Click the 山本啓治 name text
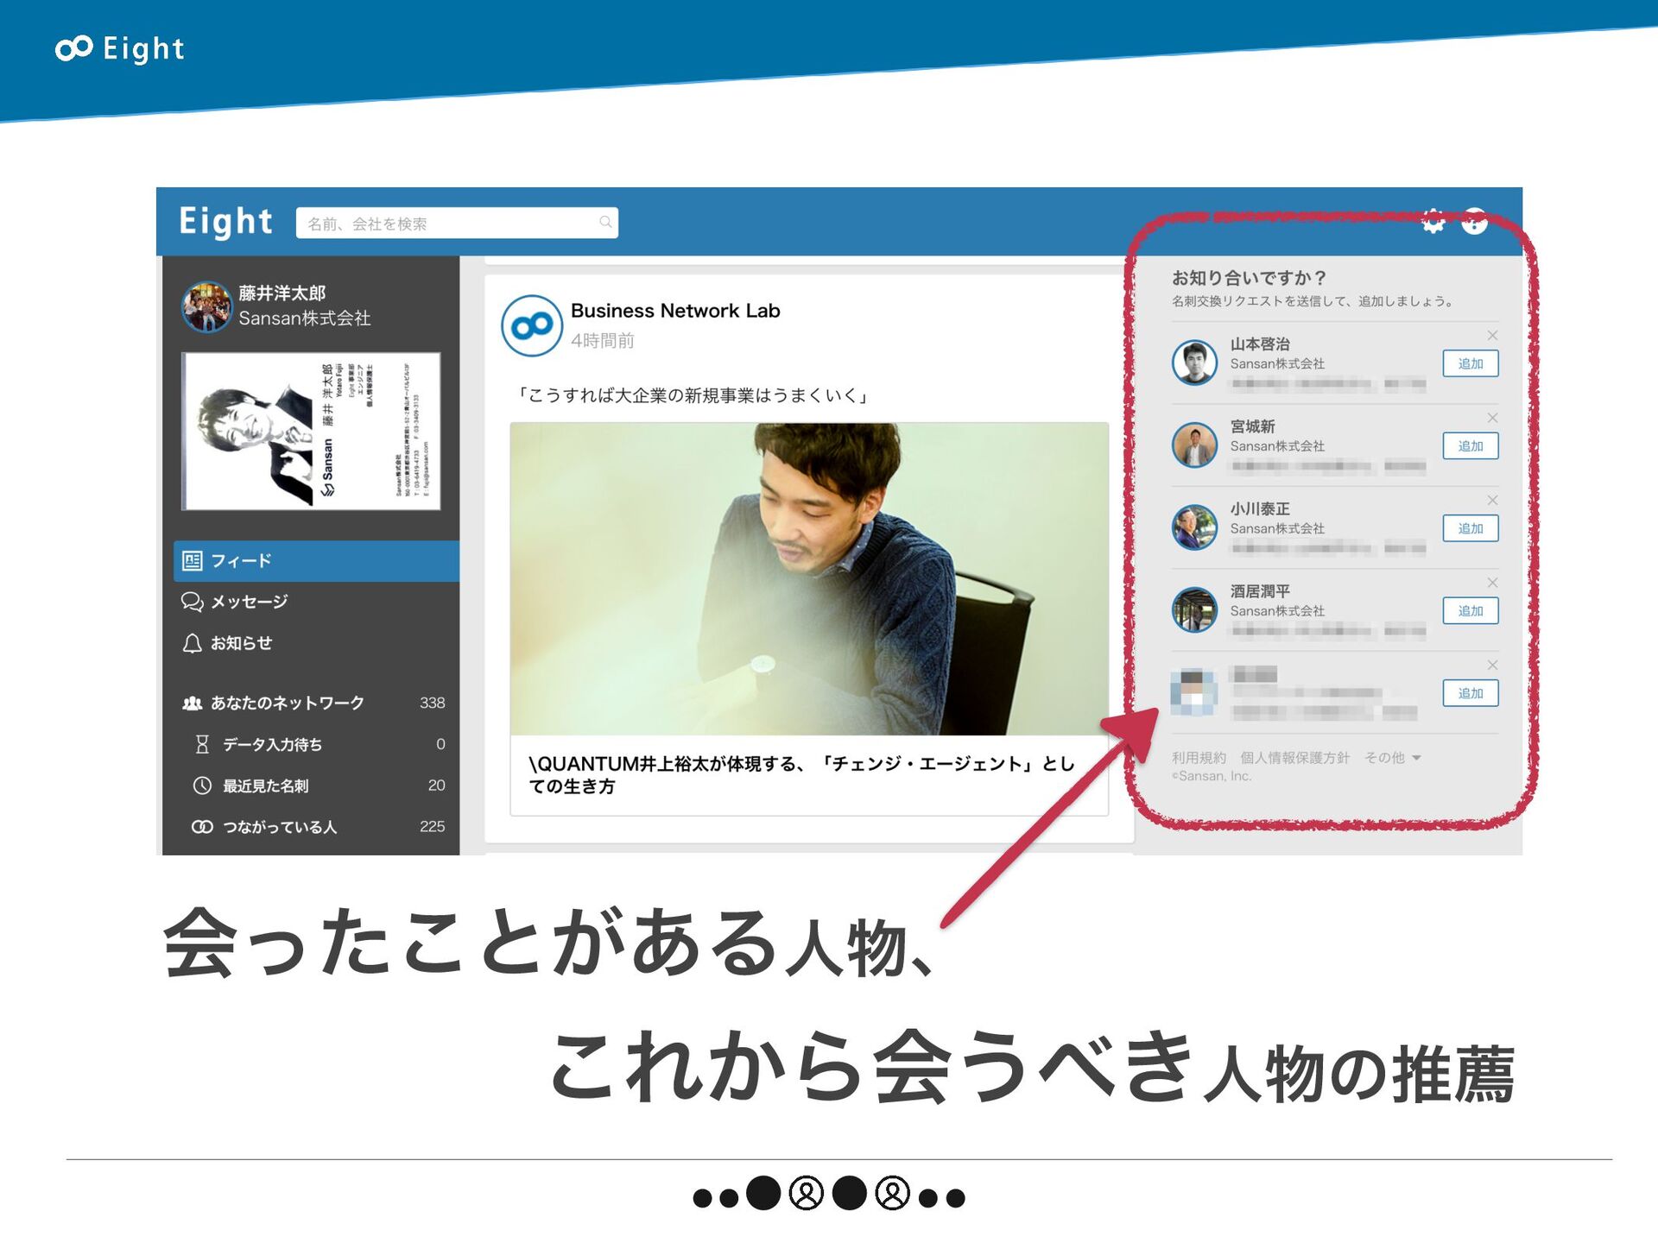1658x1243 pixels. pos(1260,344)
